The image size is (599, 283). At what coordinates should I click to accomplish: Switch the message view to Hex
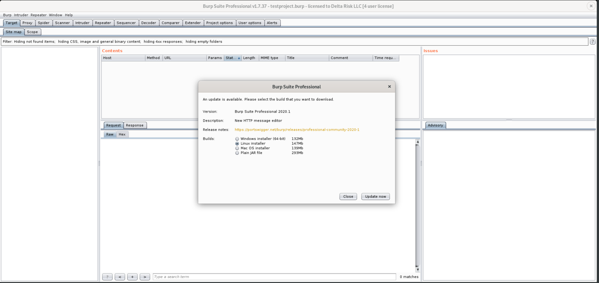[122, 134]
